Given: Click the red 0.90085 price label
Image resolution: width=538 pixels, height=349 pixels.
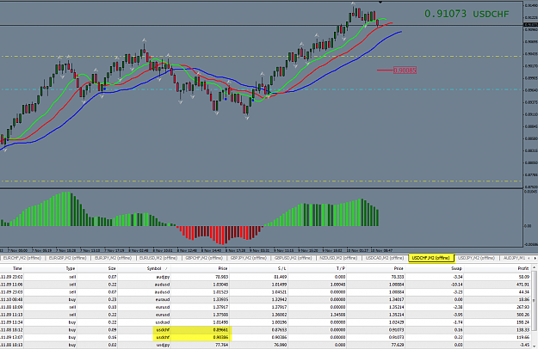Looking at the screenshot, I should pos(405,70).
